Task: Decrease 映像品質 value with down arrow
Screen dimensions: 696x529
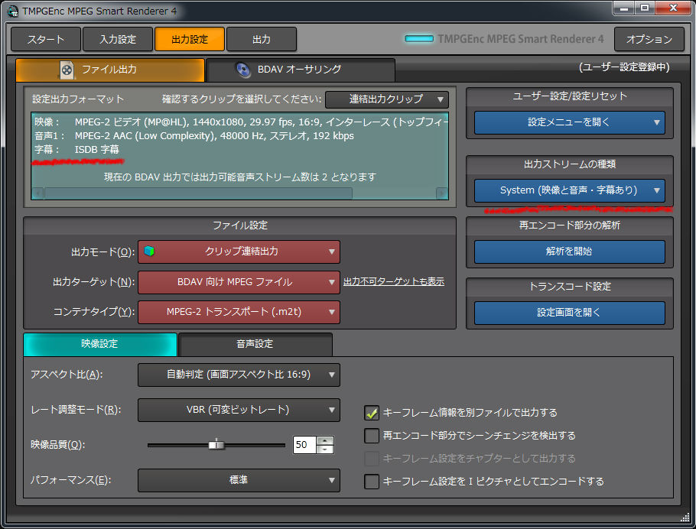Action: tap(325, 449)
